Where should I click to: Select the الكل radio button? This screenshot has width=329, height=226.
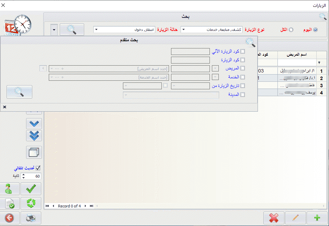[x=291, y=30]
